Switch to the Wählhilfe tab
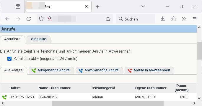202x106 pixels. tap(38, 39)
